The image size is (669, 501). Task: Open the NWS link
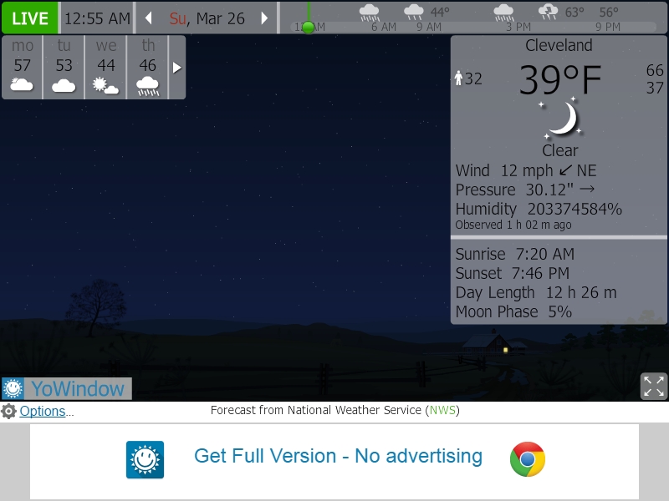[442, 410]
